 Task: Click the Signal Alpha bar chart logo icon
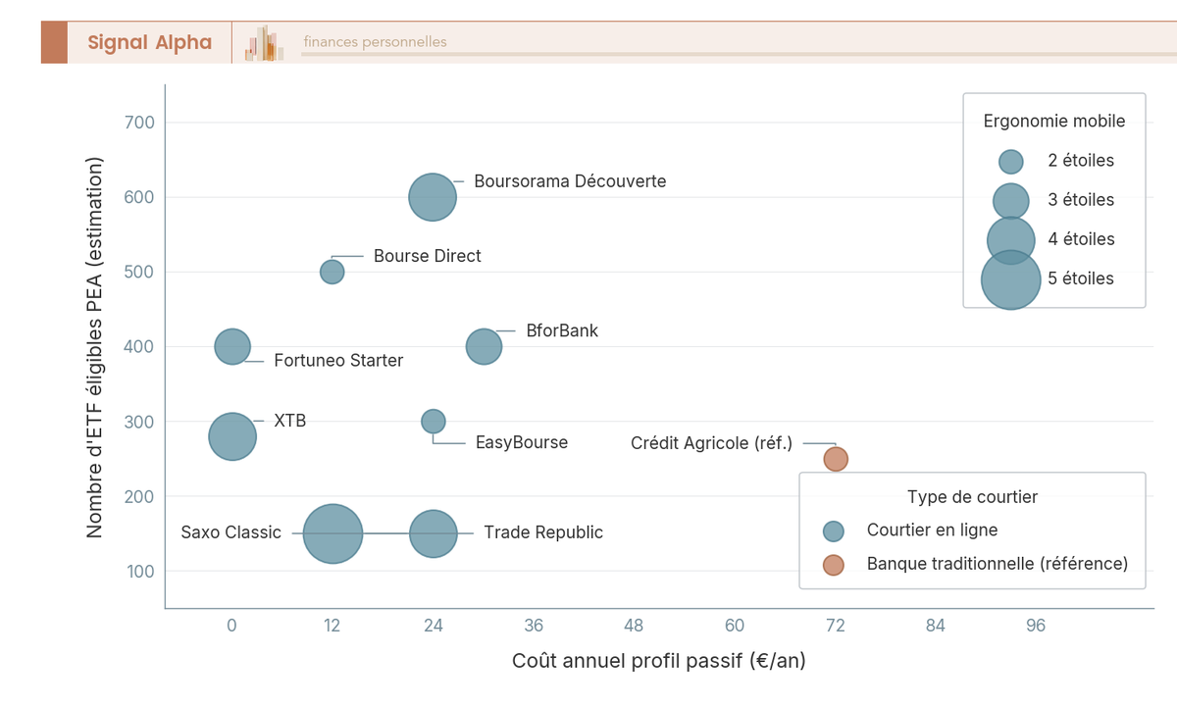[x=262, y=42]
